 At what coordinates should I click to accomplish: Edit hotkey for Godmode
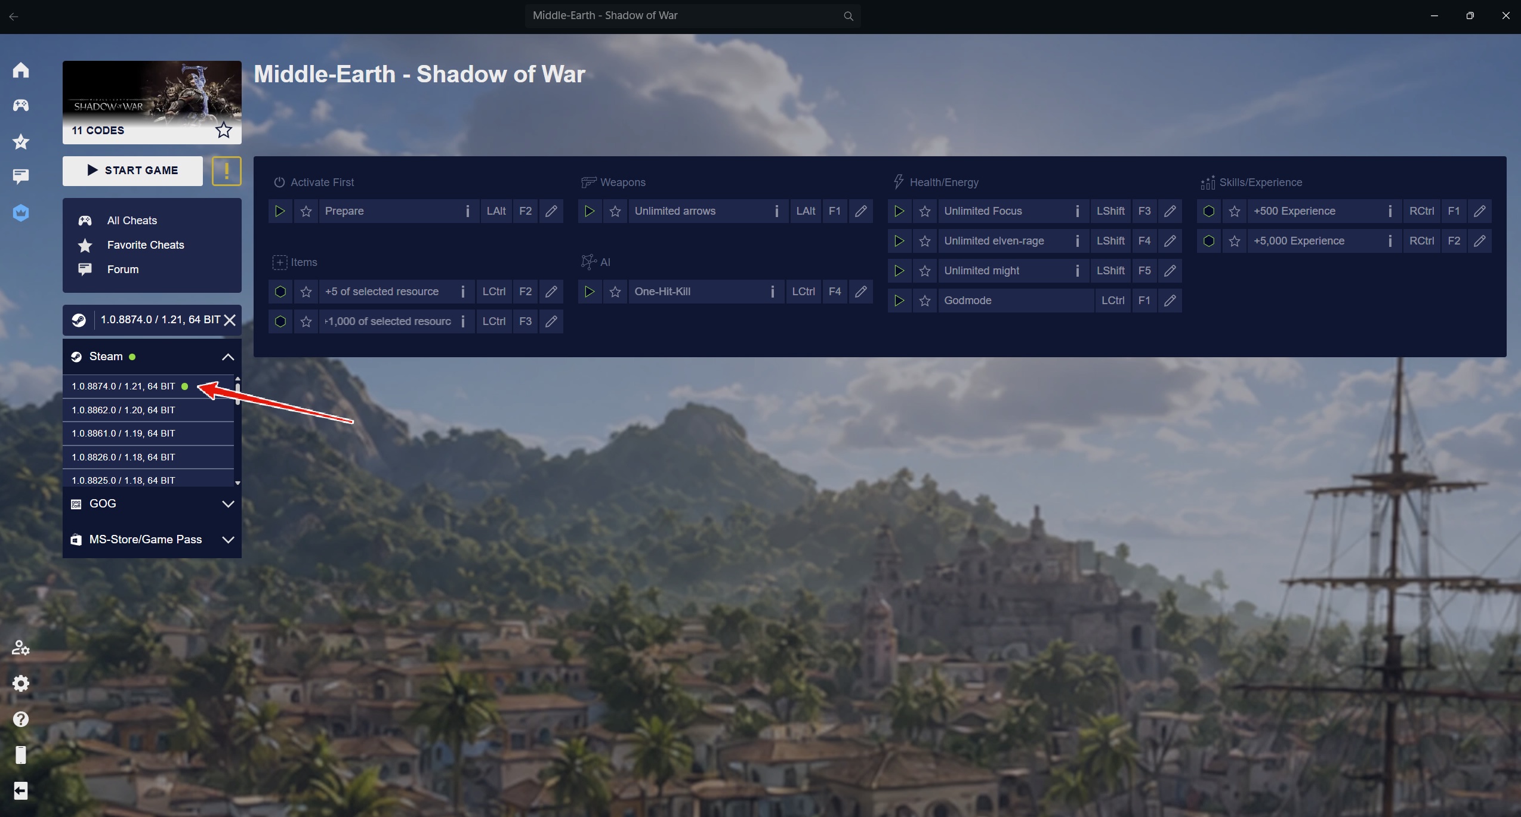[1170, 301]
